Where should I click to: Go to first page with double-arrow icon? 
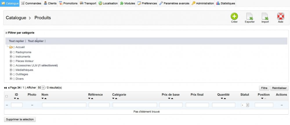pyautogui.click(x=5, y=88)
